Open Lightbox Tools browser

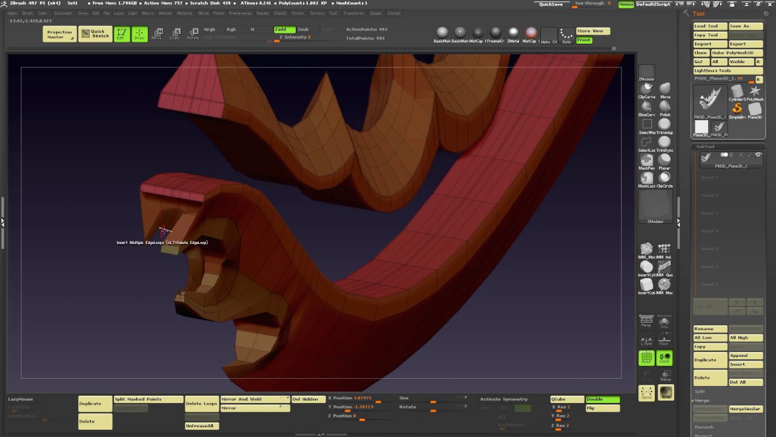coord(727,70)
